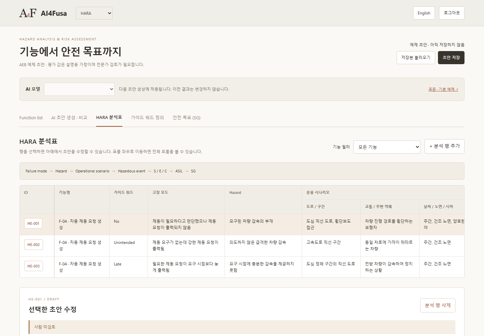The height and width of the screenshot is (336, 484).
Task: Select the HE-003 row ID button
Action: (x=34, y=266)
